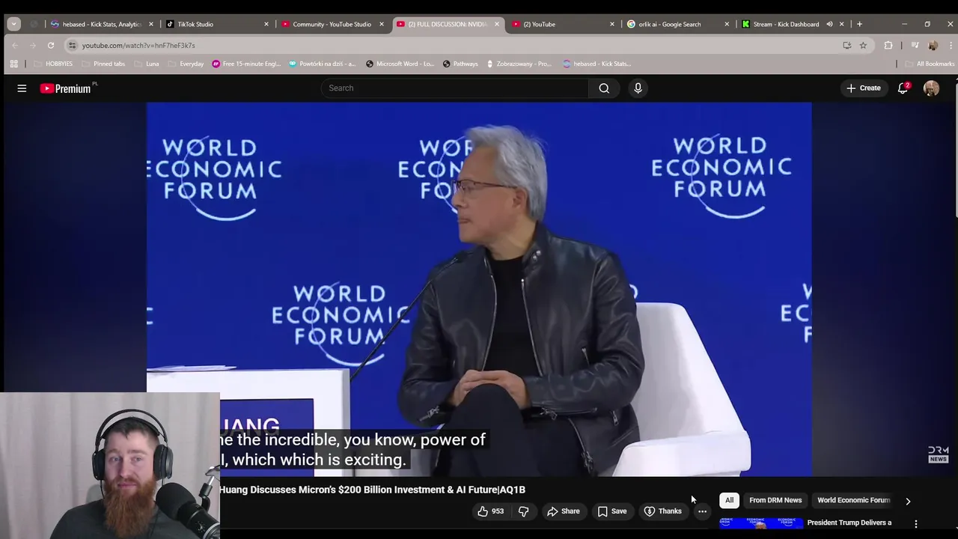Save the video to a playlist
The width and height of the screenshot is (958, 539).
click(x=612, y=511)
